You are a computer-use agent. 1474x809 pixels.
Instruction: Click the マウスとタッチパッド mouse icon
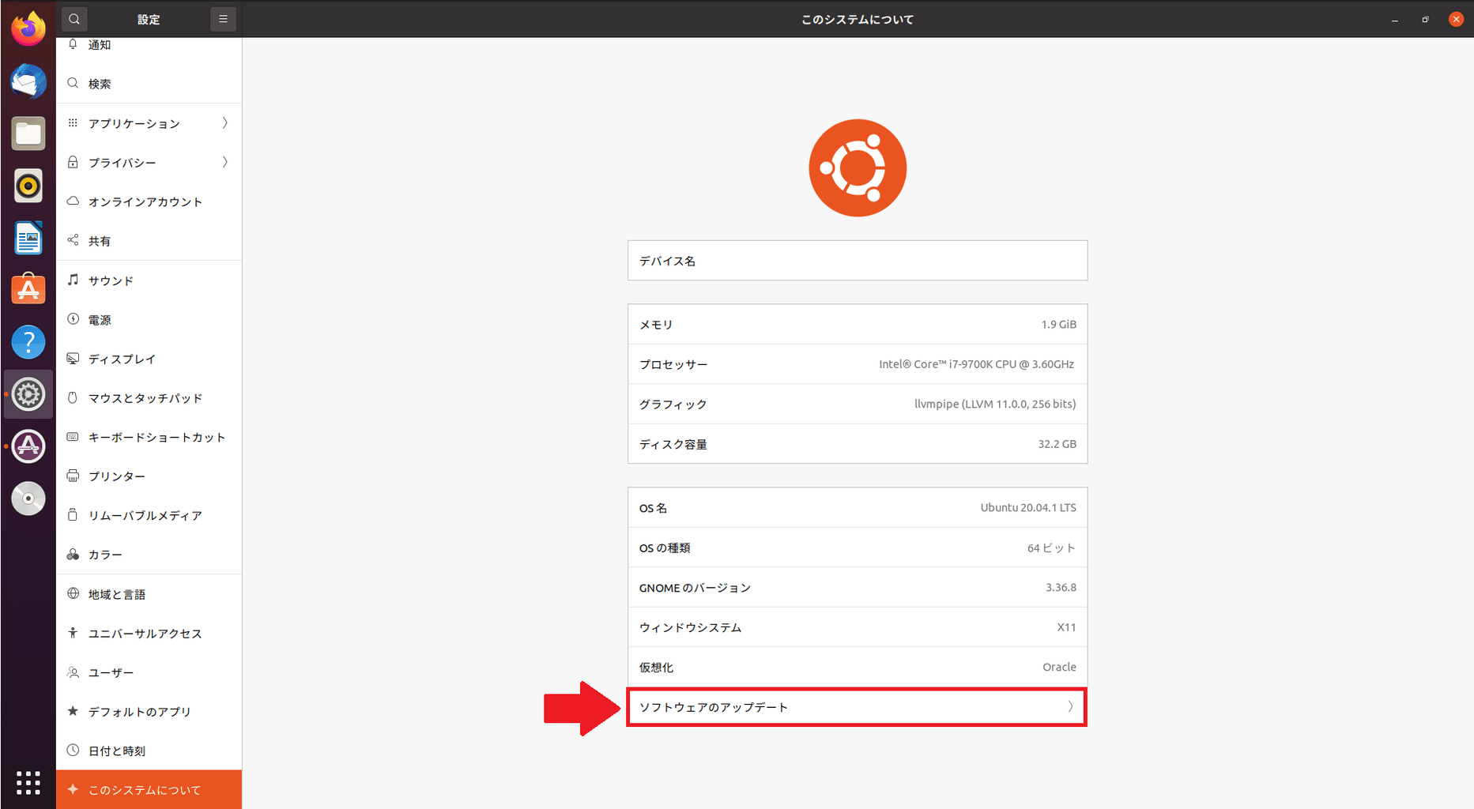(x=73, y=397)
